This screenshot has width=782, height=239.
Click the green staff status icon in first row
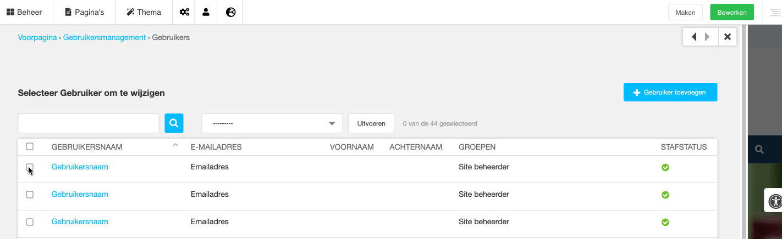(x=665, y=167)
